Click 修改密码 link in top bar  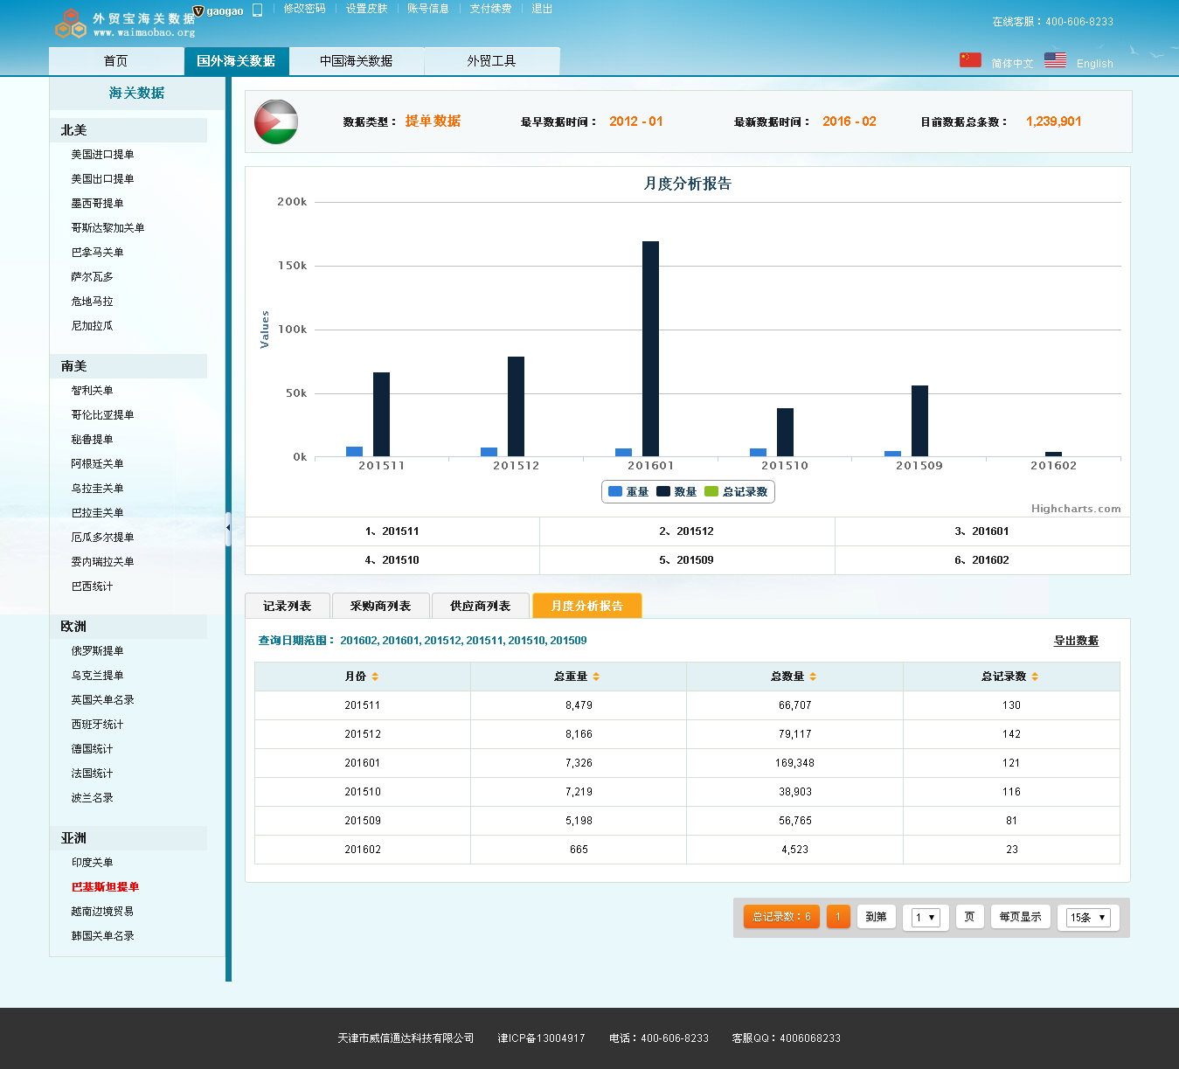[304, 9]
